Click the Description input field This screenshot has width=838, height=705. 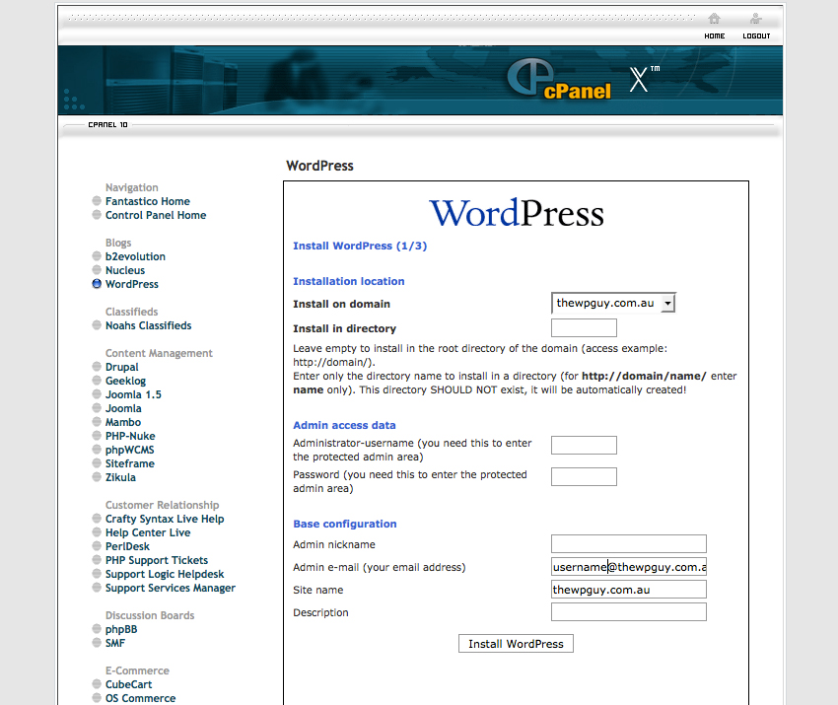[629, 612]
